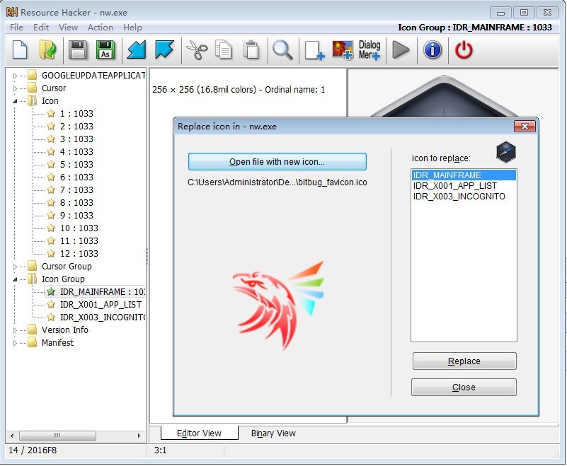Click the Dialog Merge toolbar icon
The height and width of the screenshot is (466, 567).
(x=370, y=50)
